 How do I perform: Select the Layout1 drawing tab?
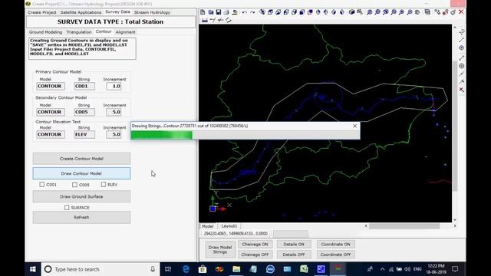pos(229,226)
